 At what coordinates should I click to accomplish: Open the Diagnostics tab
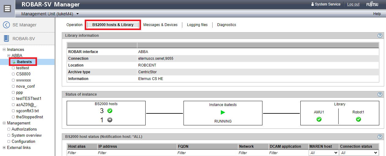coord(227,25)
